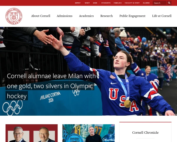
Task: Open the Academics navigation item
Action: point(86,16)
